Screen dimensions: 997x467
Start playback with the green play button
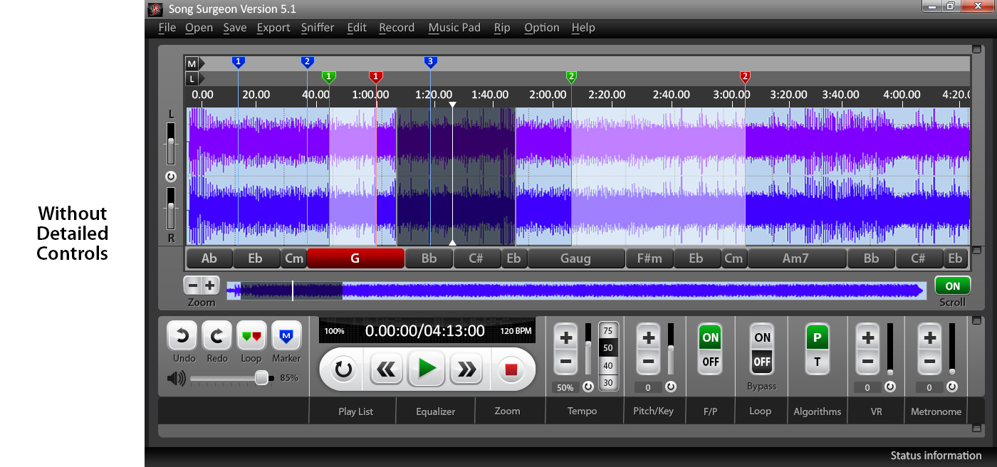point(427,369)
